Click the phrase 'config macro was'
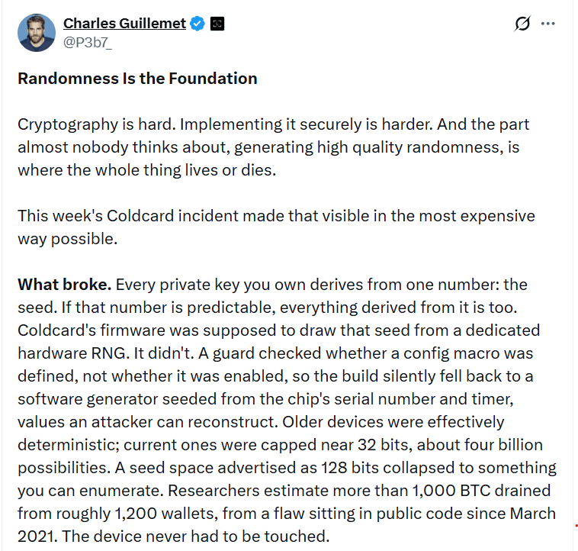The height and width of the screenshot is (551, 578). 468,353
